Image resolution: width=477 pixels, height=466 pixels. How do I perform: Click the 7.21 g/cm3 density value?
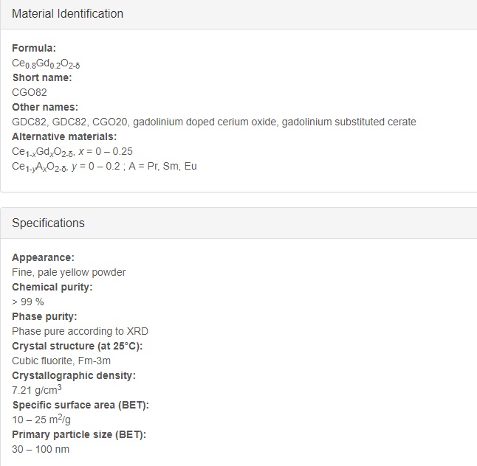tap(37, 389)
